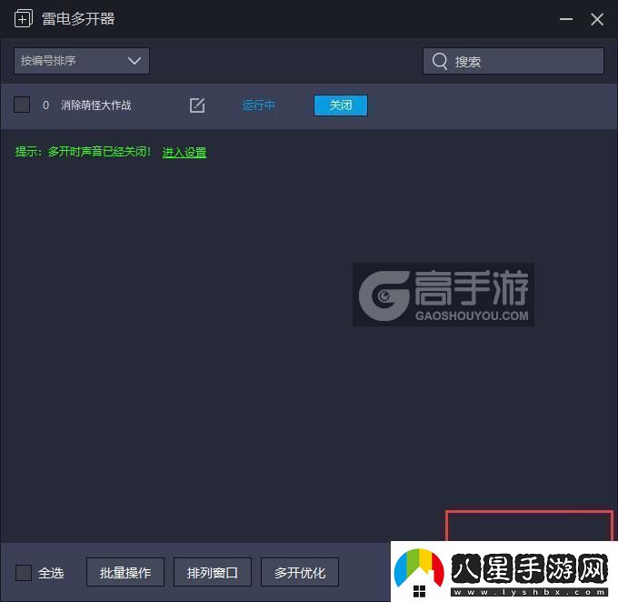Open the 按编号排序 sort dropdown
Viewport: 618px width, 602px height.
tap(82, 61)
